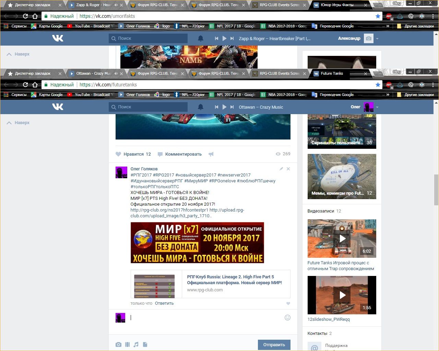
Task: Open Другие закладки folder in Future Tanks window
Action: pos(415,95)
